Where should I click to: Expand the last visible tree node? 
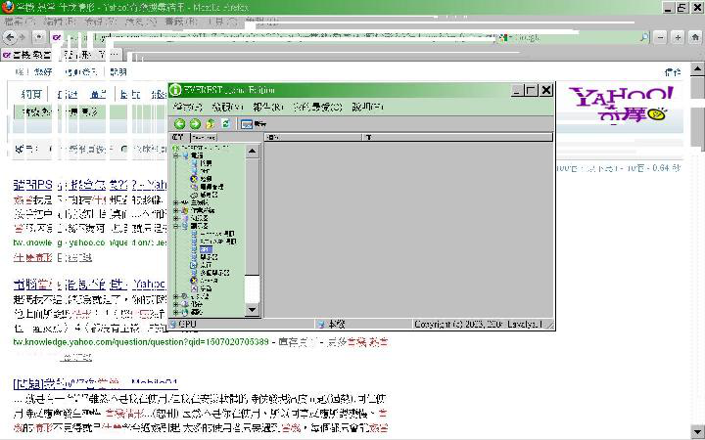pos(176,312)
